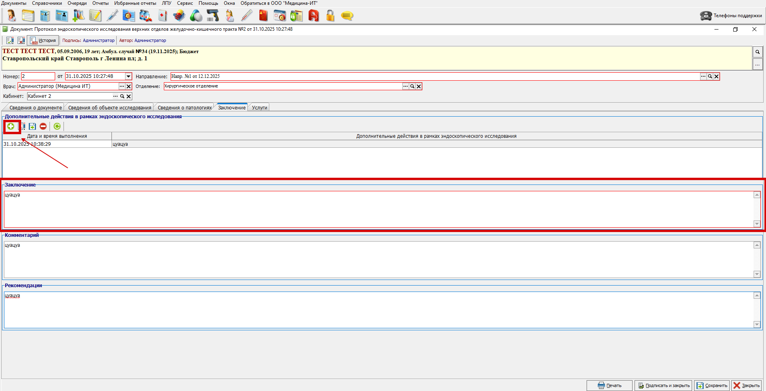Viewport: 766px width, 391px height.
Task: Clear the Врач field with X button
Action: (129, 86)
